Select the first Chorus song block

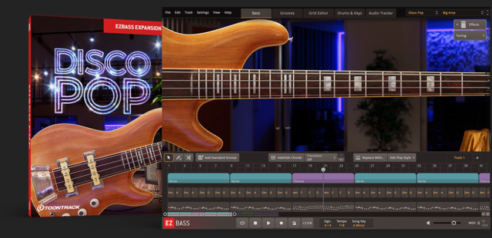click(323, 178)
